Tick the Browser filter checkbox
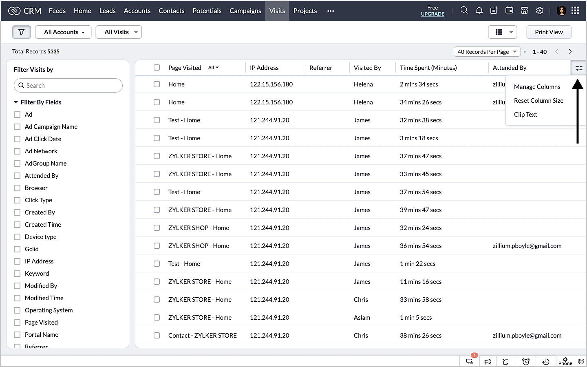 17,188
